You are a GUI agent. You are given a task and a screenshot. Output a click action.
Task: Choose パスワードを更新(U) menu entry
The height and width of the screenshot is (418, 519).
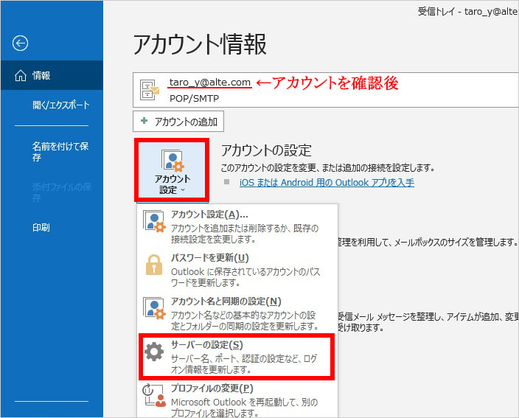pos(237,270)
